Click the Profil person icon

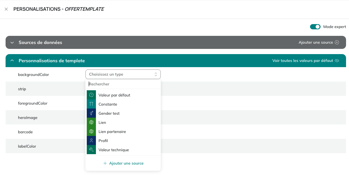tap(91, 140)
